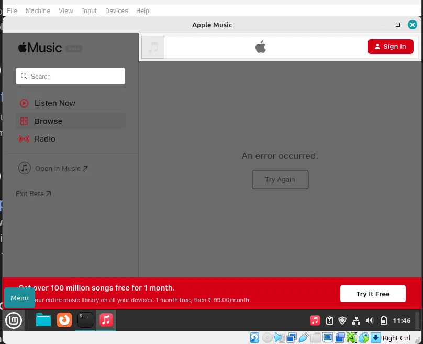Click the VirtualBox shared folders icon
423x344 pixels.
[x=315, y=338]
